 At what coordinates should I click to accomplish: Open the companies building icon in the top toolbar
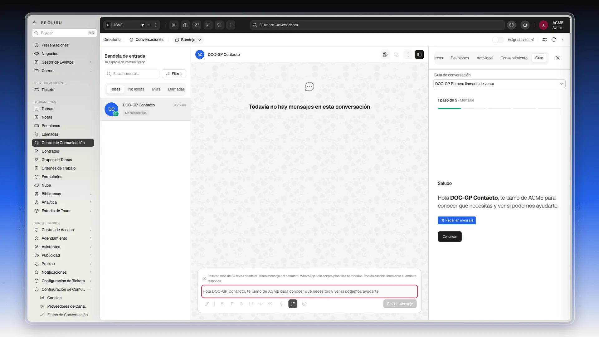point(185,25)
